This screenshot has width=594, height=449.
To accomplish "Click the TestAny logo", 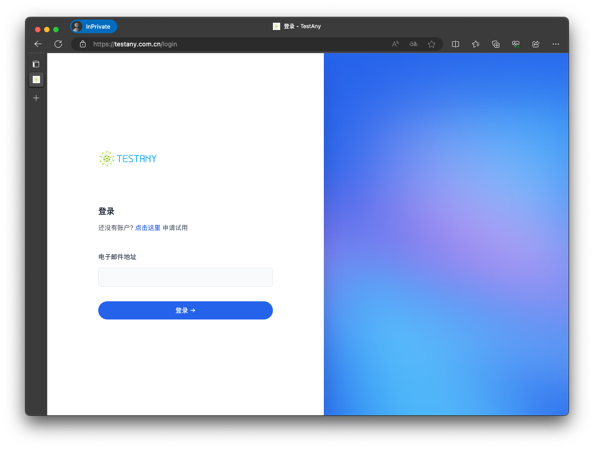I will tap(128, 159).
